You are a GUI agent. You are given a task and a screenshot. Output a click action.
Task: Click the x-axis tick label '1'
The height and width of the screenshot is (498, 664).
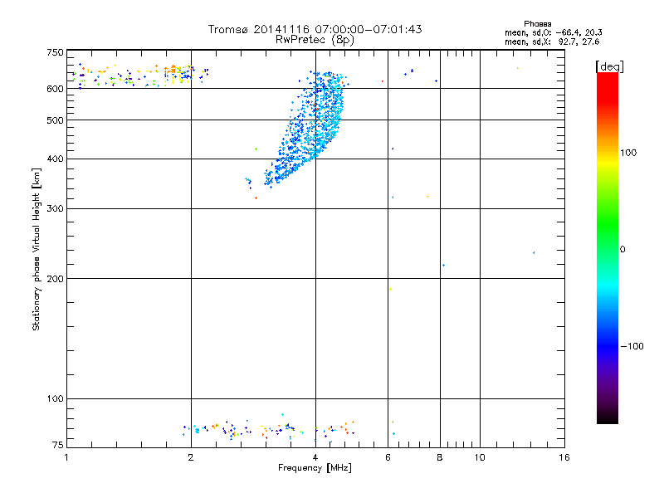click(x=66, y=457)
